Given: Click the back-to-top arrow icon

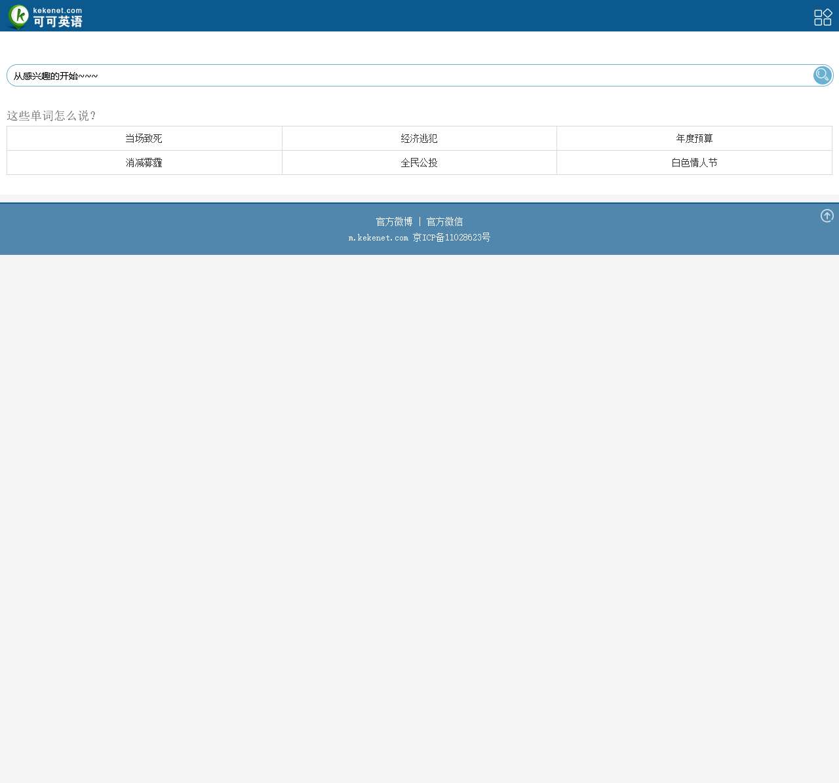Looking at the screenshot, I should pos(827,216).
